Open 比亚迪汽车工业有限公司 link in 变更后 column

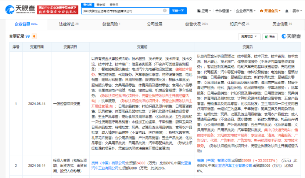pyautogui.click(x=233, y=166)
